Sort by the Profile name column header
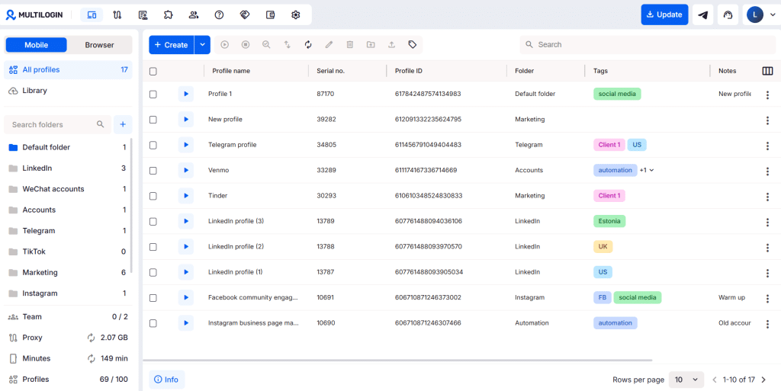This screenshot has width=781, height=391. tap(231, 71)
